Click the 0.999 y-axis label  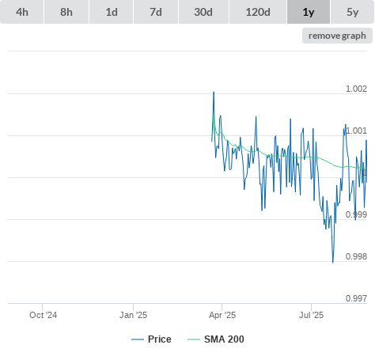(x=356, y=214)
